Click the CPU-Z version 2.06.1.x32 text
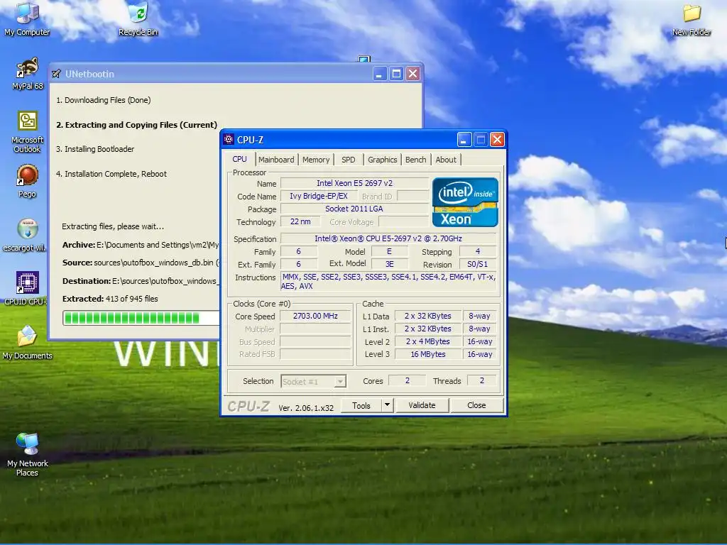727x545 pixels. 306,408
